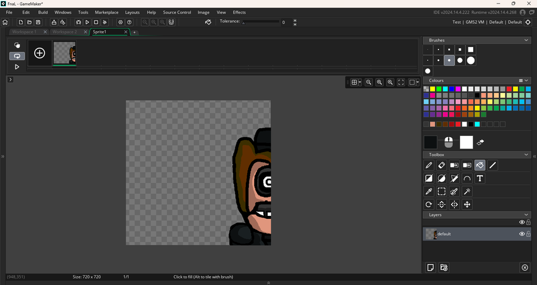Image resolution: width=537 pixels, height=285 pixels.
Task: Delete the selected layer
Action: (524, 268)
